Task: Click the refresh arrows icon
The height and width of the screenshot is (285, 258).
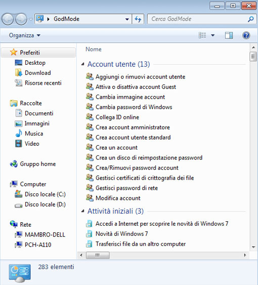Action: pyautogui.click(x=138, y=19)
